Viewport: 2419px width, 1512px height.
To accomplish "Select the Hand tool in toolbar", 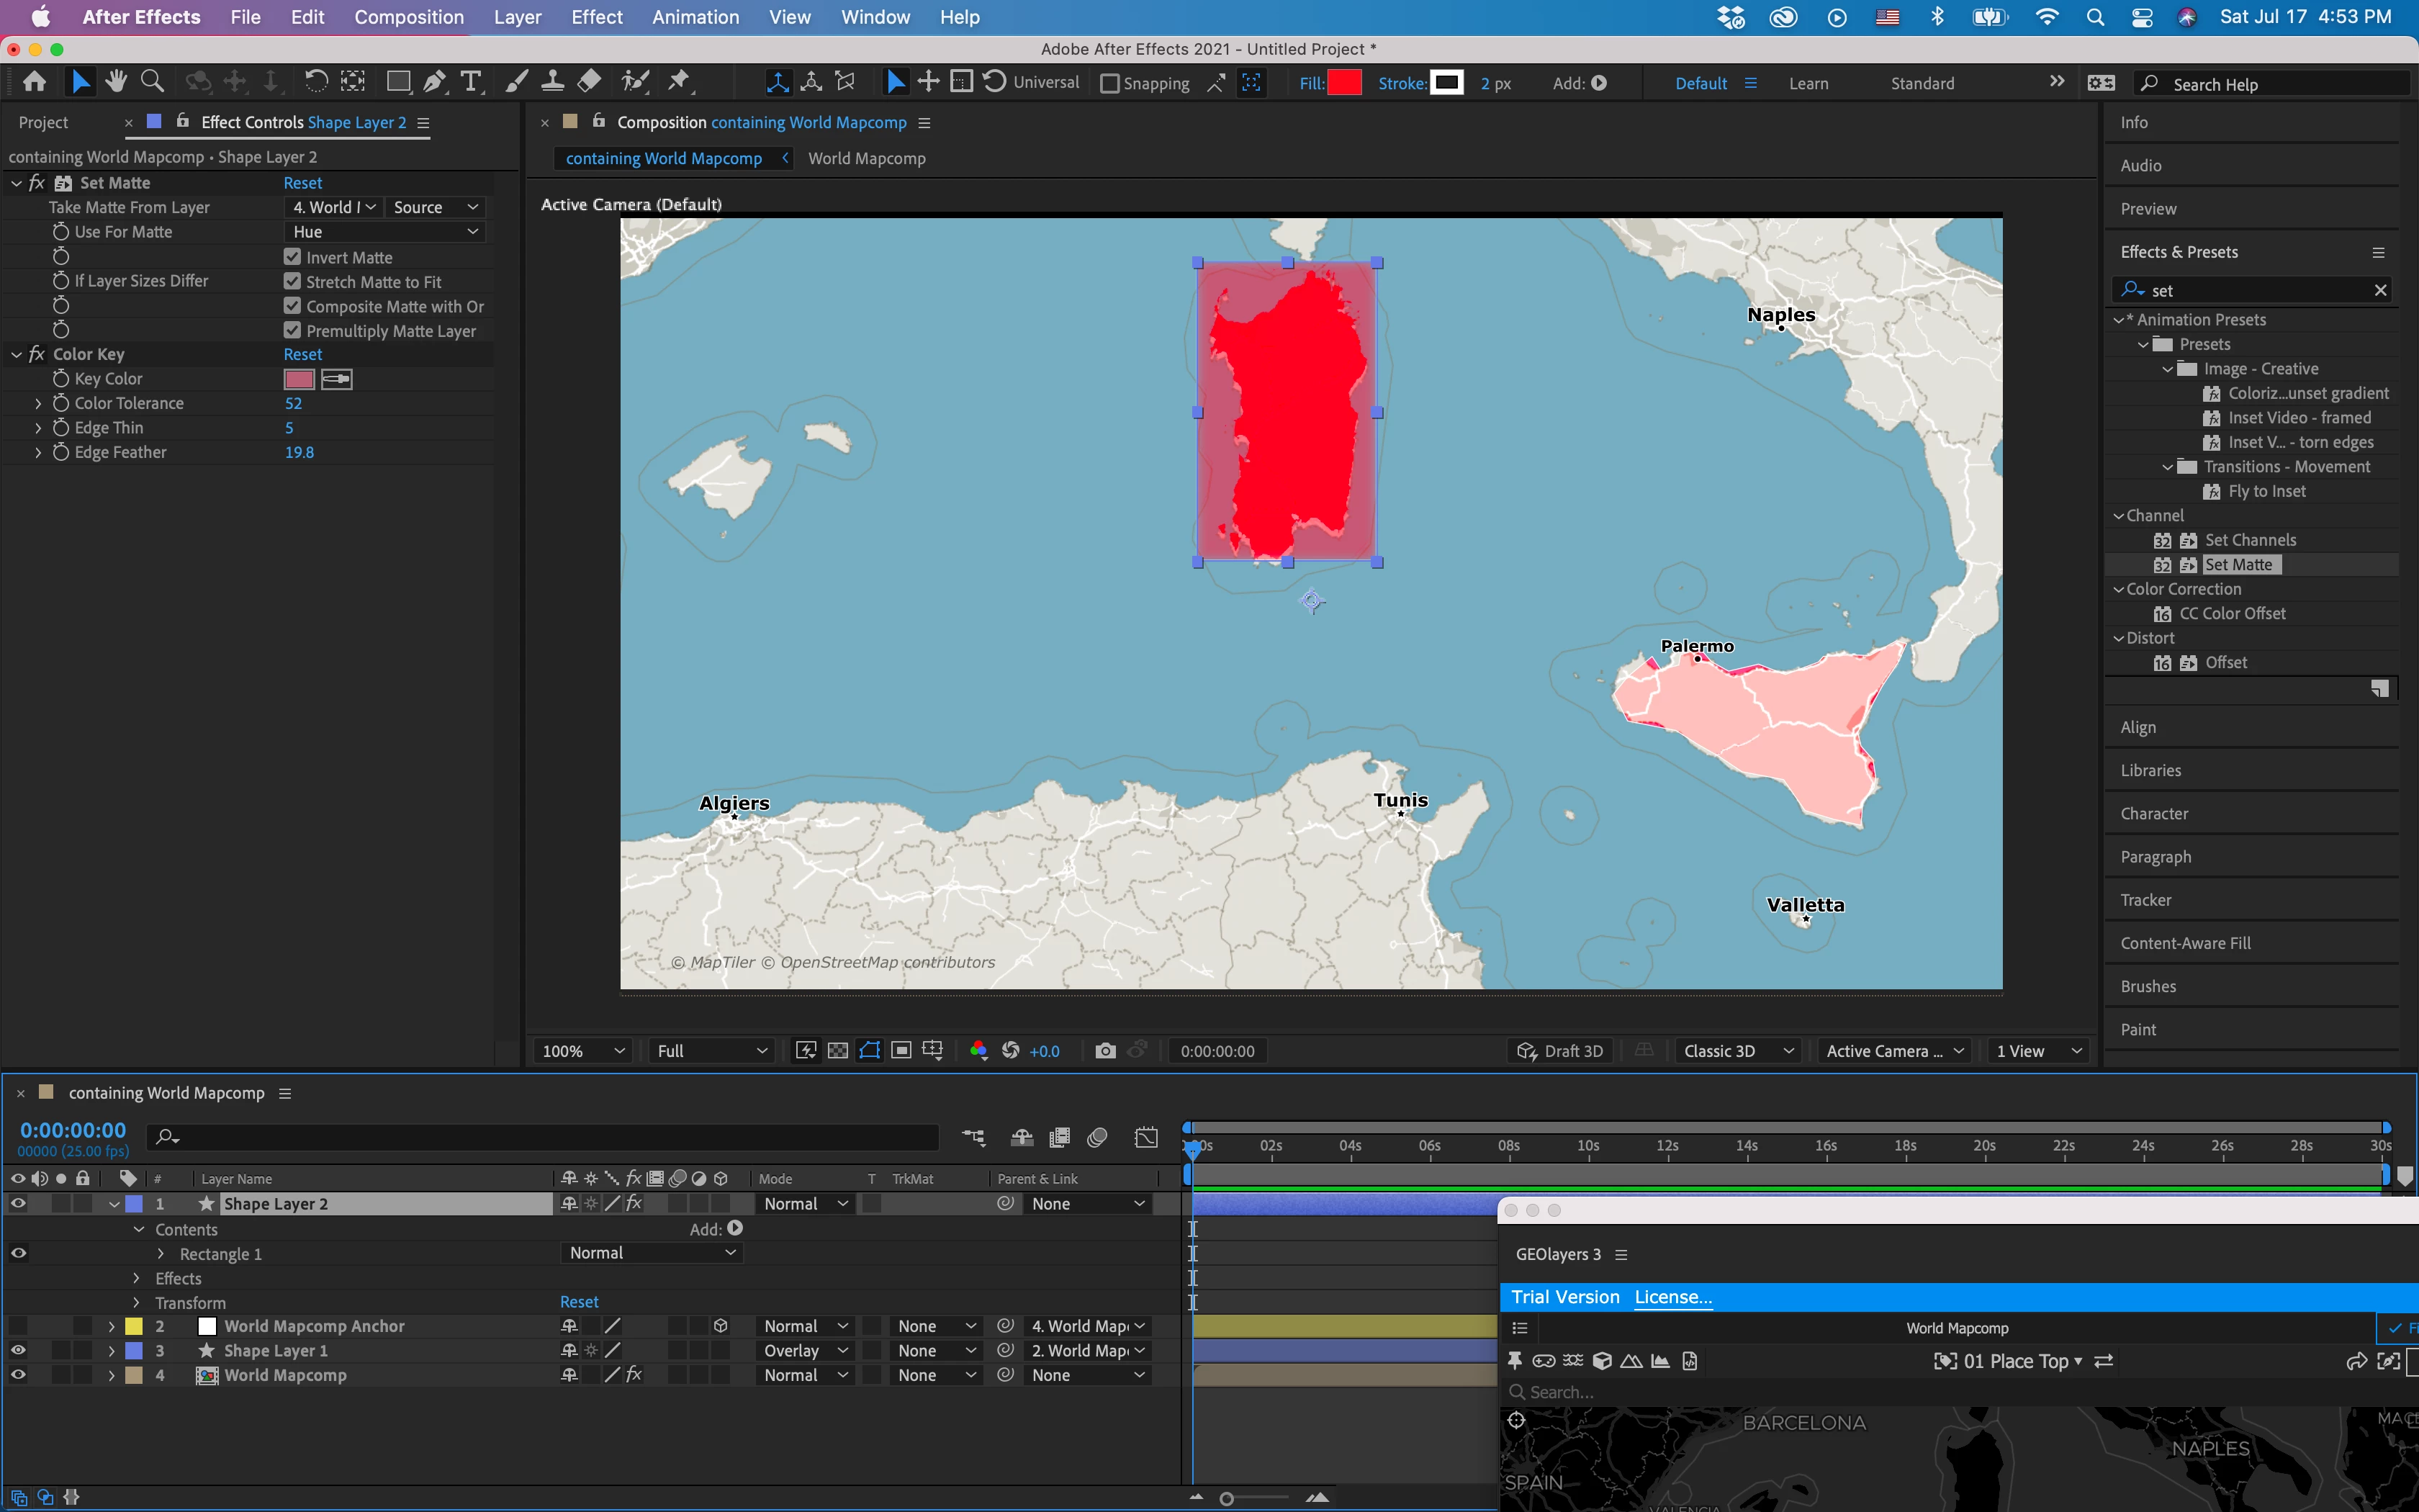I will pyautogui.click(x=117, y=82).
